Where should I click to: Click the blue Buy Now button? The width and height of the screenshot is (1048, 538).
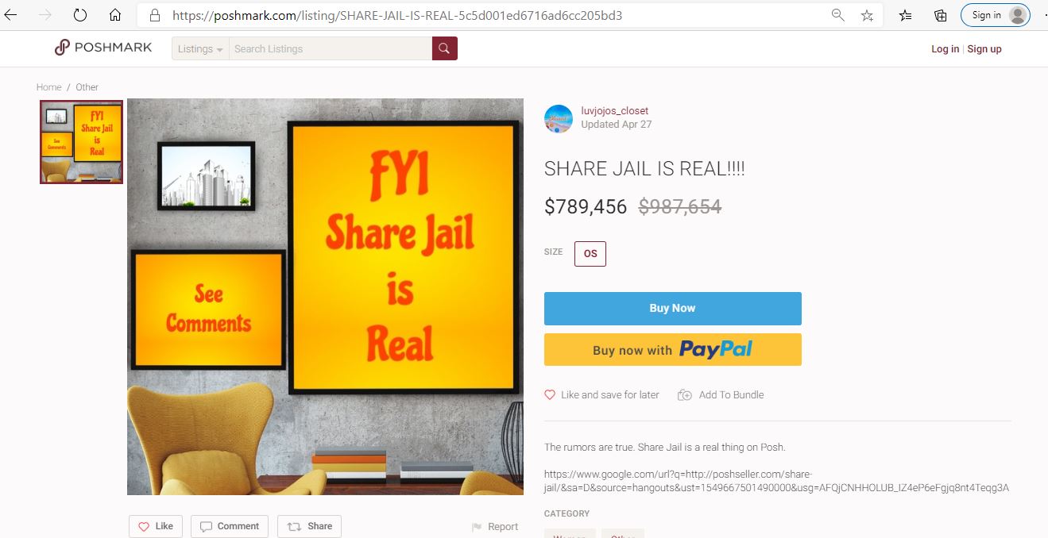[x=672, y=309]
